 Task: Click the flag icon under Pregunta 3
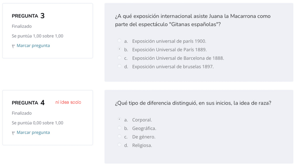click(14, 46)
